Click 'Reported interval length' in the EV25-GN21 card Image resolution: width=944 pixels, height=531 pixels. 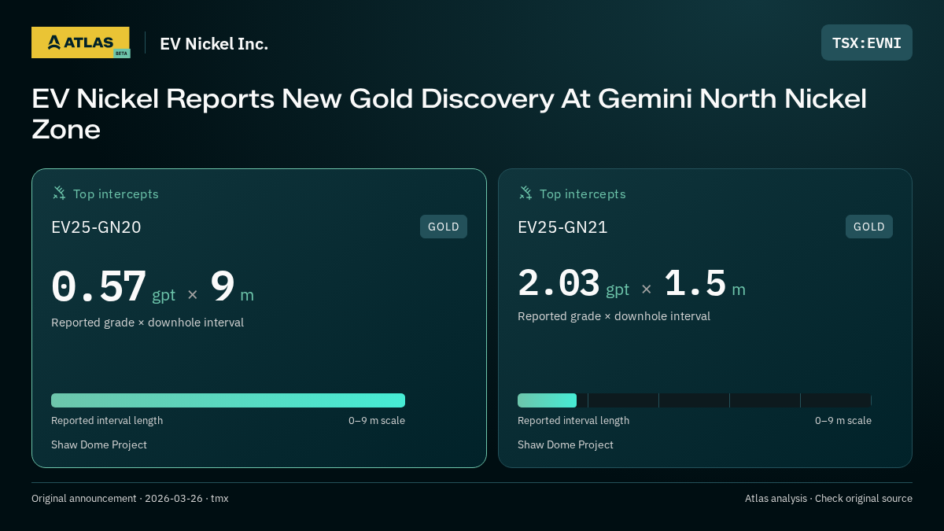(x=573, y=421)
